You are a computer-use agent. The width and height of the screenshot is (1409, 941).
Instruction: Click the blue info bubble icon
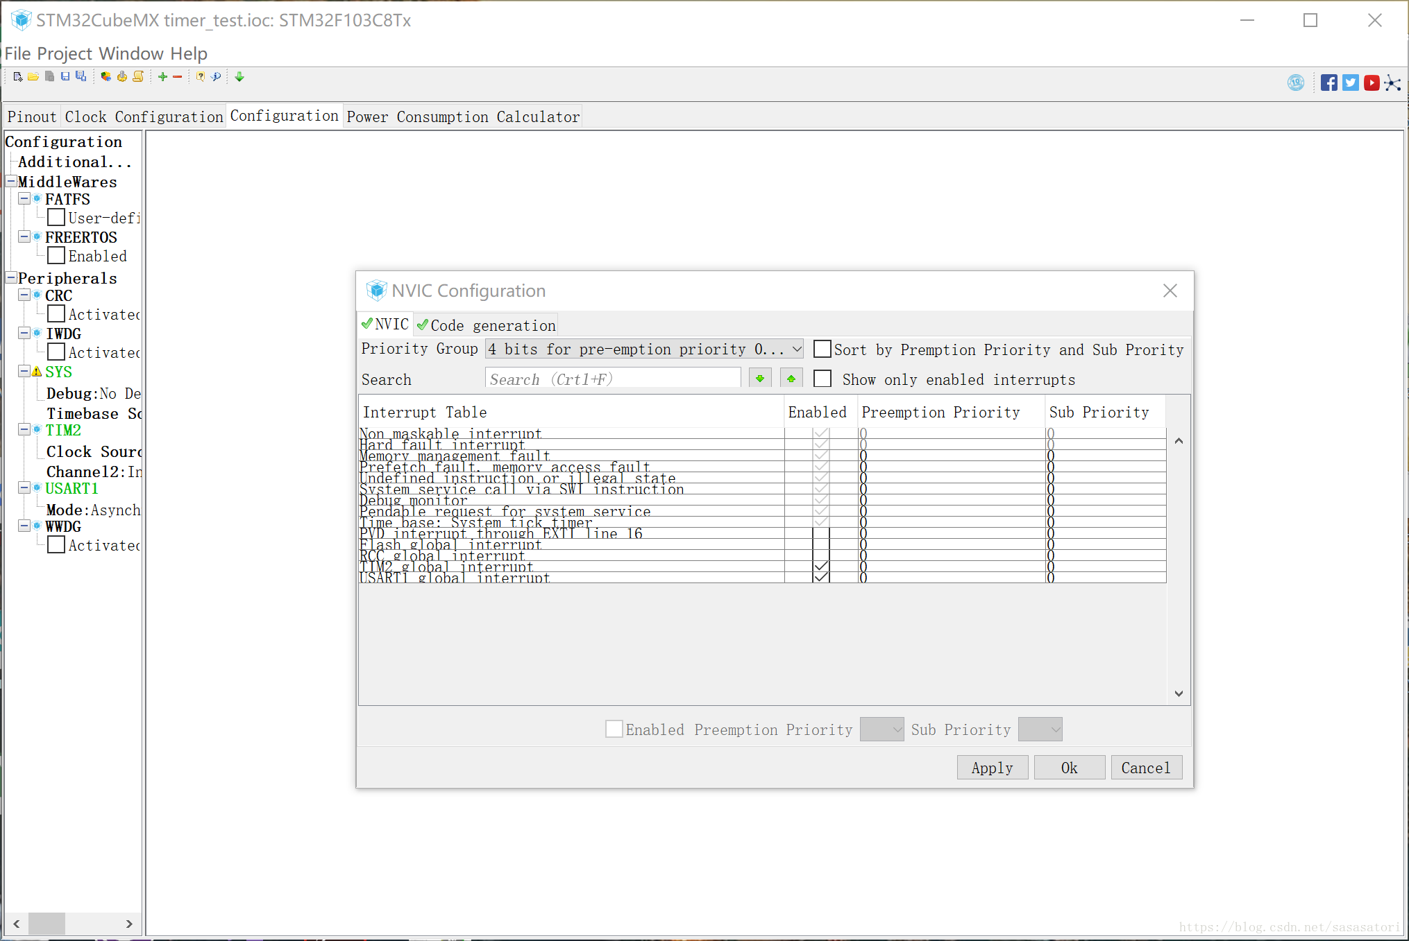[216, 77]
